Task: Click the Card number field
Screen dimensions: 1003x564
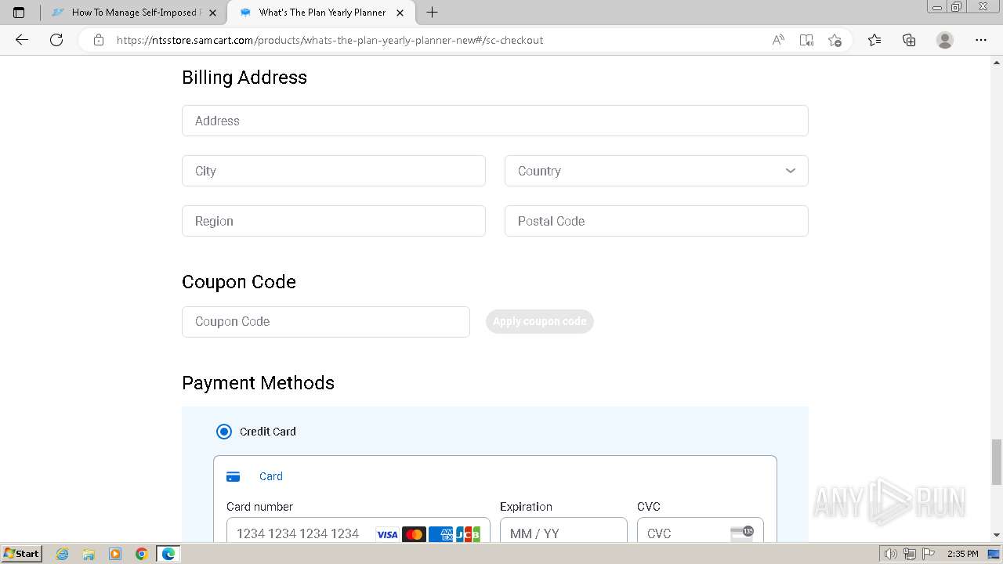Action: 358,531
